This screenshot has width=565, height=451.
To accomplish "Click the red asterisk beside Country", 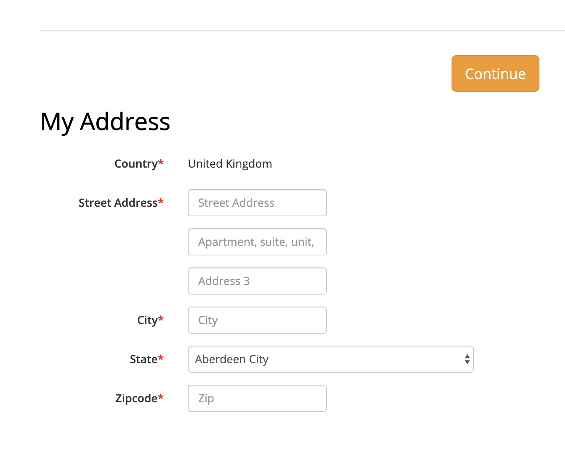I will click(161, 162).
